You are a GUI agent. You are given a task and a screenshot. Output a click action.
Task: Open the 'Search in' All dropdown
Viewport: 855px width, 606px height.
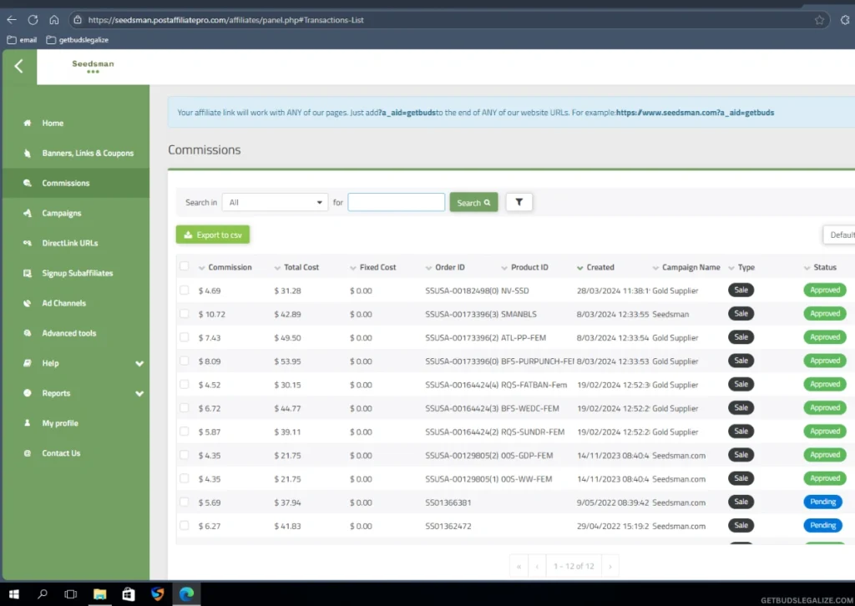pyautogui.click(x=275, y=202)
